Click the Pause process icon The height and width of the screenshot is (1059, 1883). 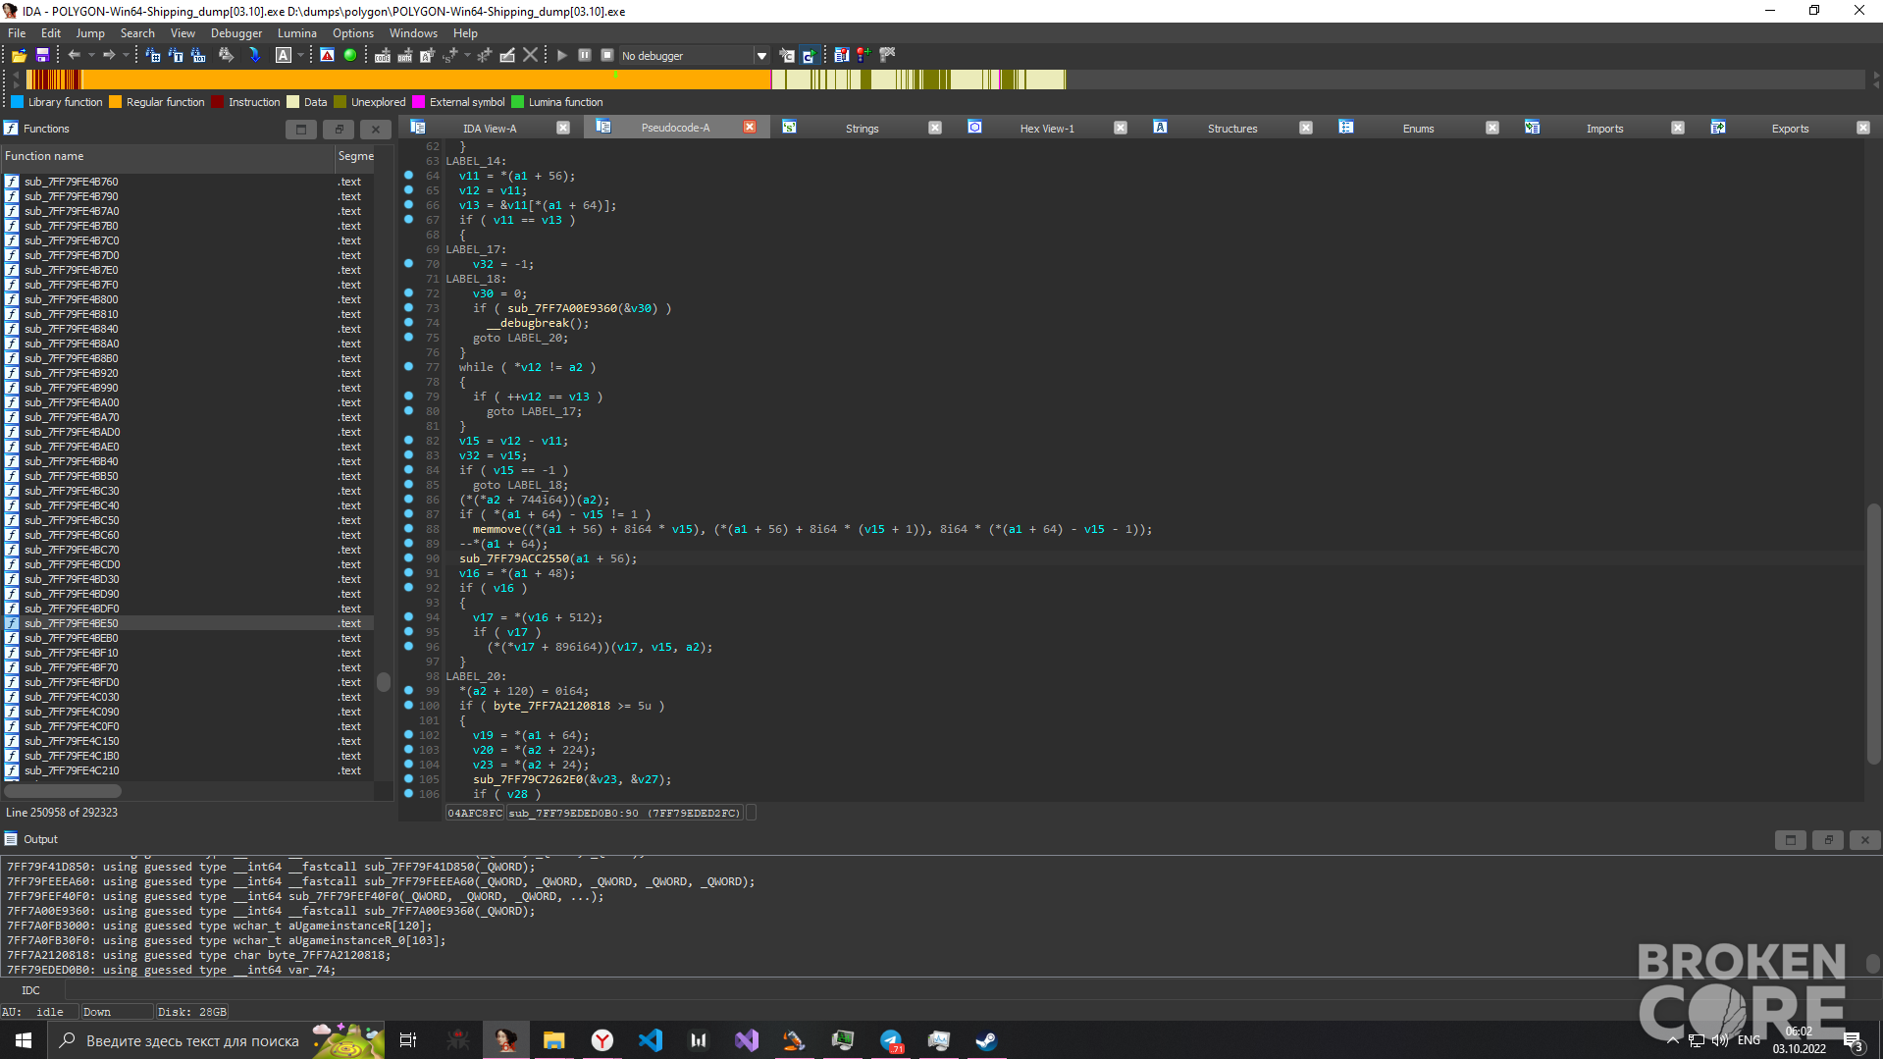pos(585,56)
